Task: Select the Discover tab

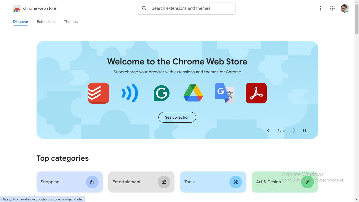Action: [21, 22]
